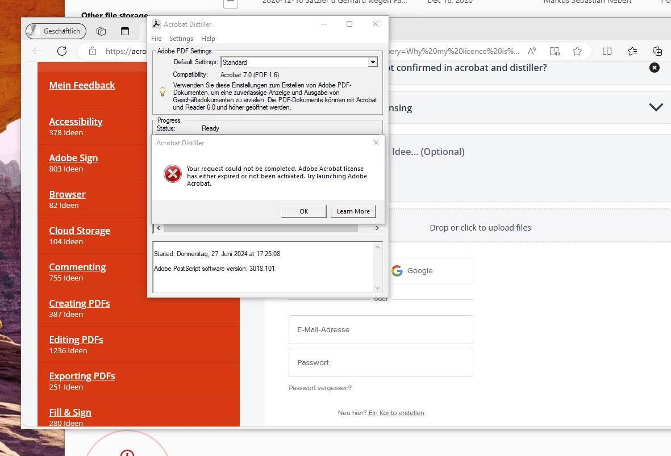Viewport: 671px width, 456px height.
Task: Click the red error icon in dialog
Action: tap(173, 174)
